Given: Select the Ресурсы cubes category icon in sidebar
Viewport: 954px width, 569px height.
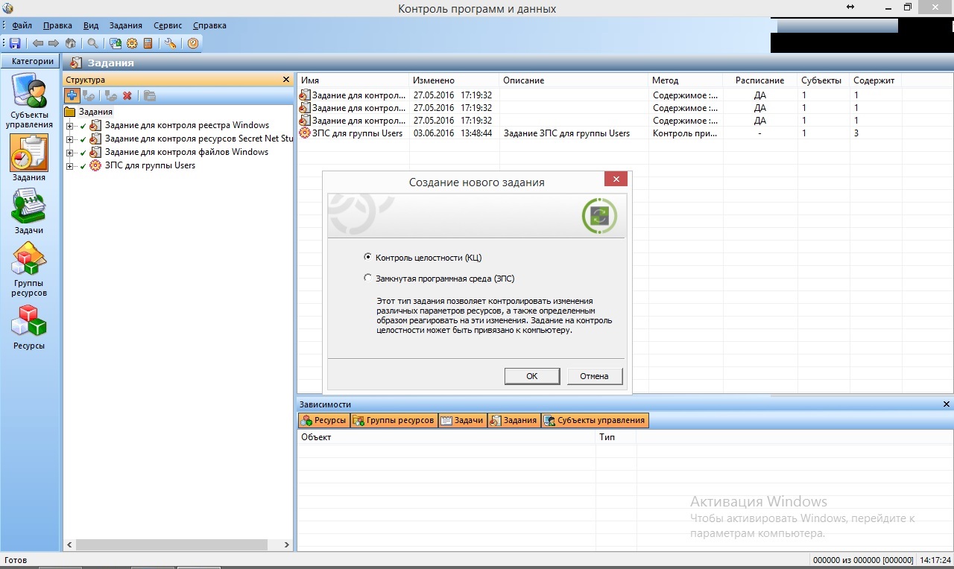Looking at the screenshot, I should [x=29, y=322].
